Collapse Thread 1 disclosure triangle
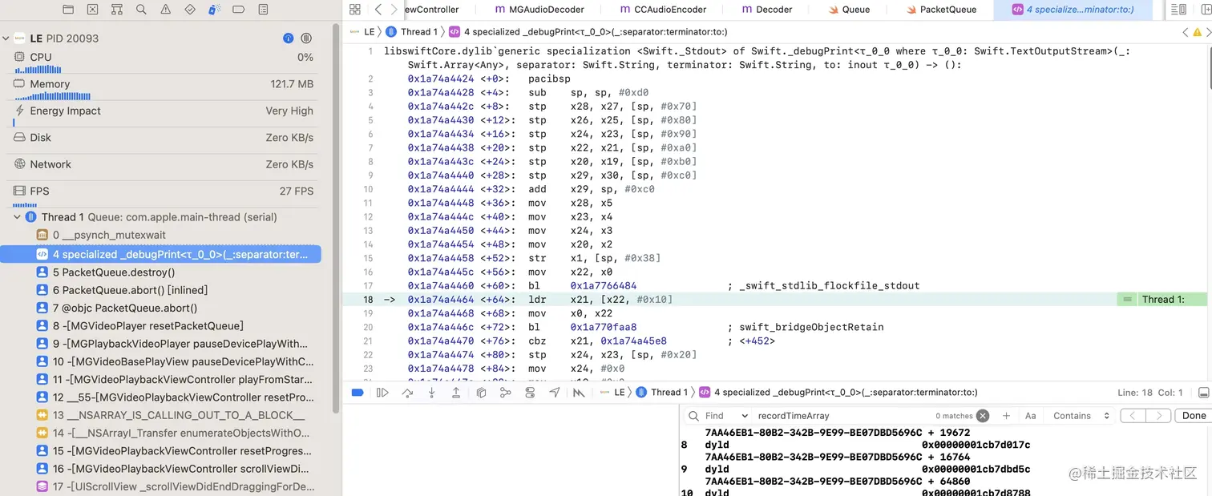 click(18, 217)
